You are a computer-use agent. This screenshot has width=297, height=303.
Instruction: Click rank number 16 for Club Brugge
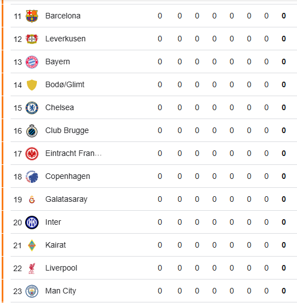pos(17,131)
